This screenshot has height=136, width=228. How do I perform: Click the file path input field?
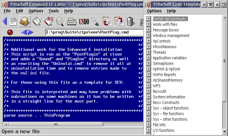(x=94, y=32)
